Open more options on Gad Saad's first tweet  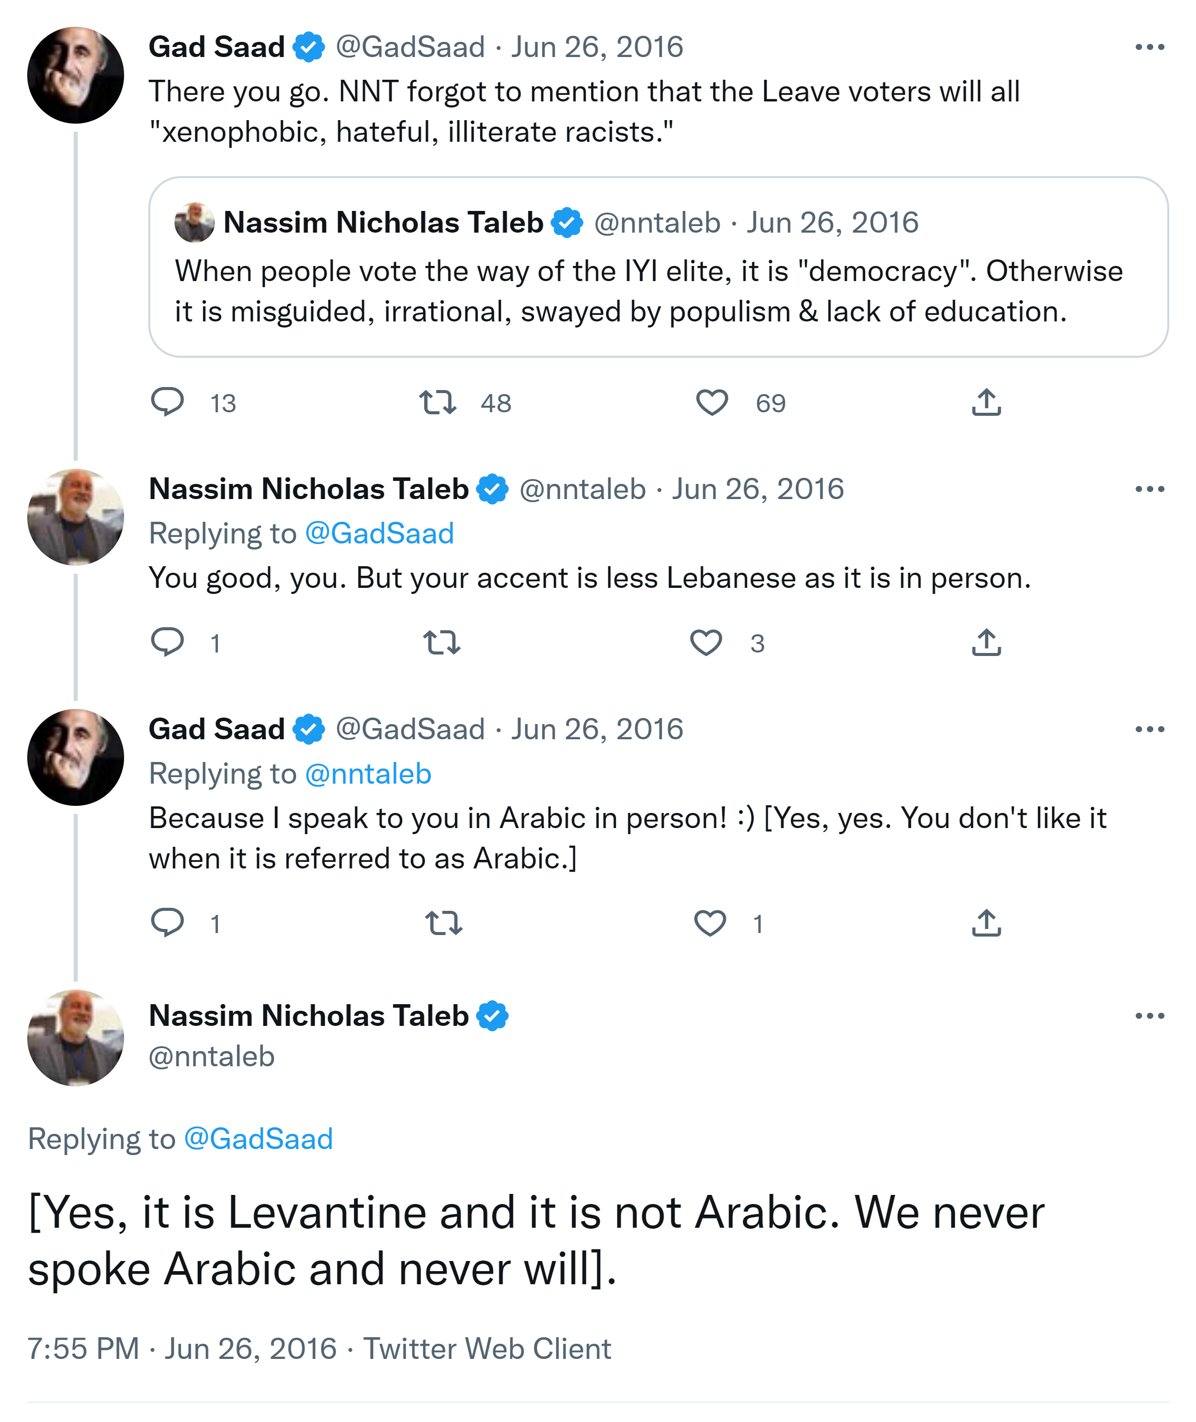1149,47
